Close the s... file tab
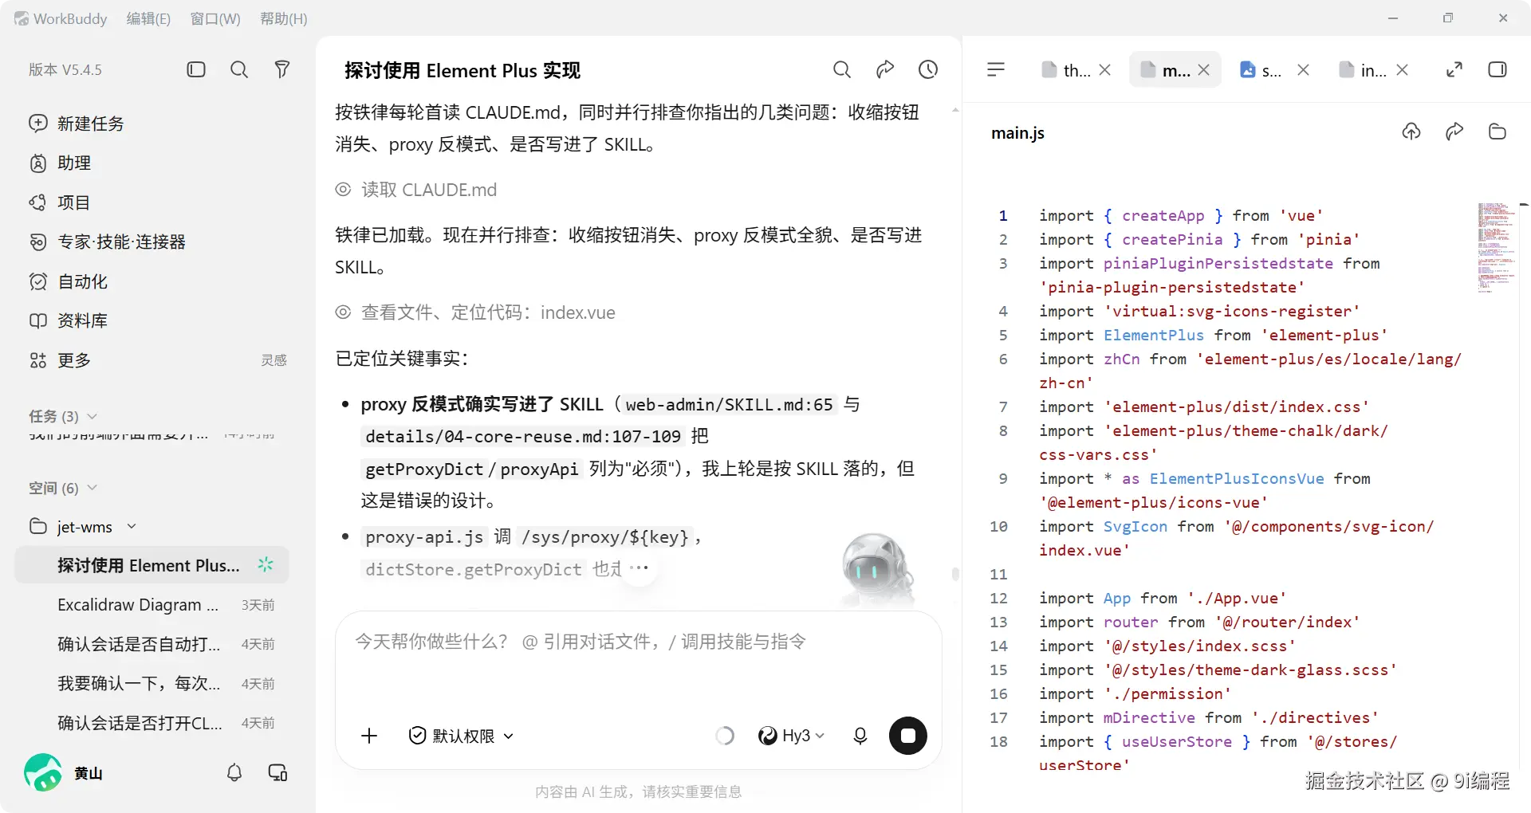 pos(1304,70)
